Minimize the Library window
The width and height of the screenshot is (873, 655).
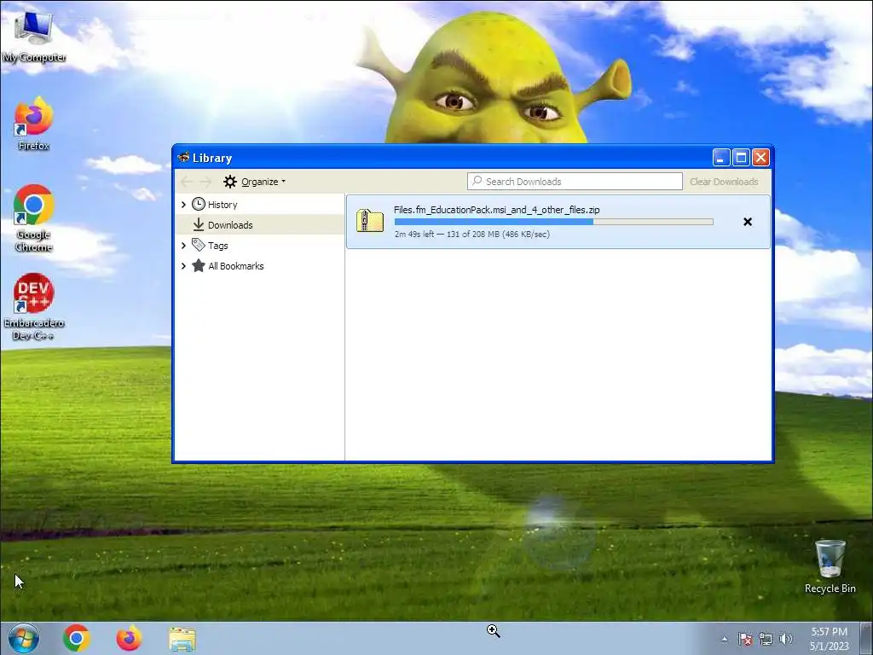point(721,158)
